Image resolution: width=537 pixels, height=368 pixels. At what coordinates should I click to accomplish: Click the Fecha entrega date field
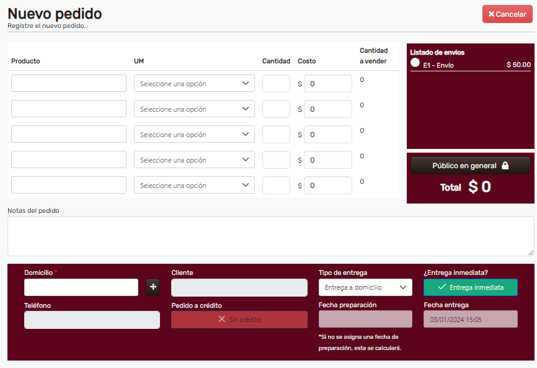[471, 320]
